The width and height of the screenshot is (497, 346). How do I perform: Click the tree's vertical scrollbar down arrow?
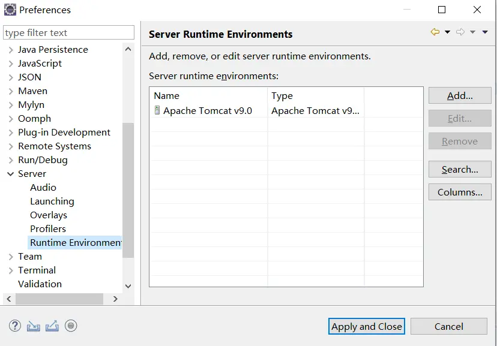point(128,287)
